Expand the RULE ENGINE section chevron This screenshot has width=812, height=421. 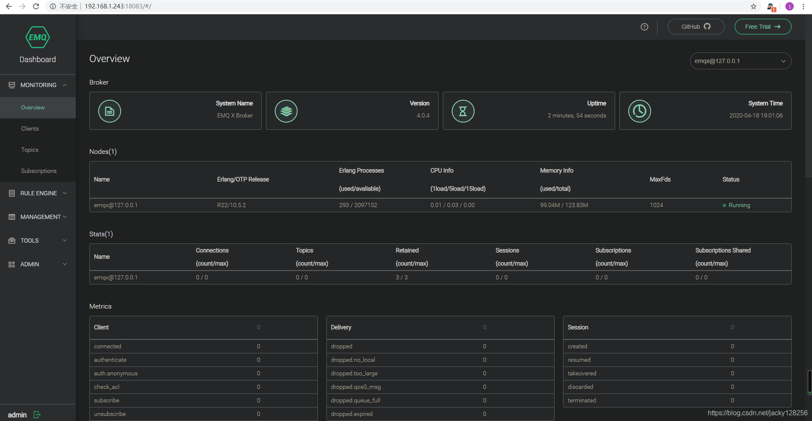pyautogui.click(x=65, y=193)
